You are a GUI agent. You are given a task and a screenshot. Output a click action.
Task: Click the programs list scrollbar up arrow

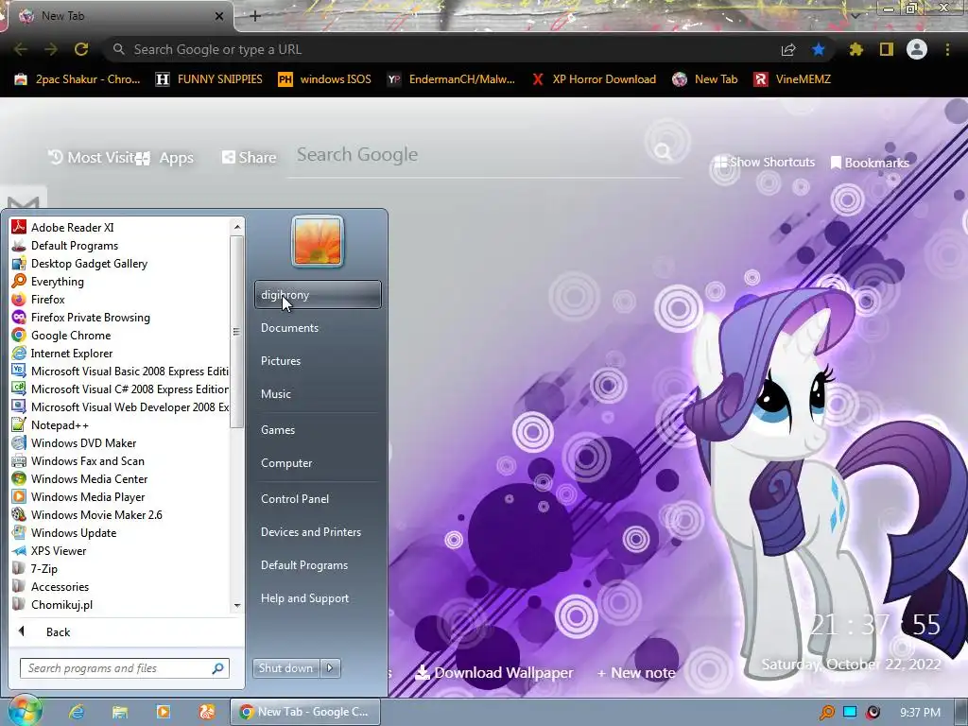tap(237, 227)
